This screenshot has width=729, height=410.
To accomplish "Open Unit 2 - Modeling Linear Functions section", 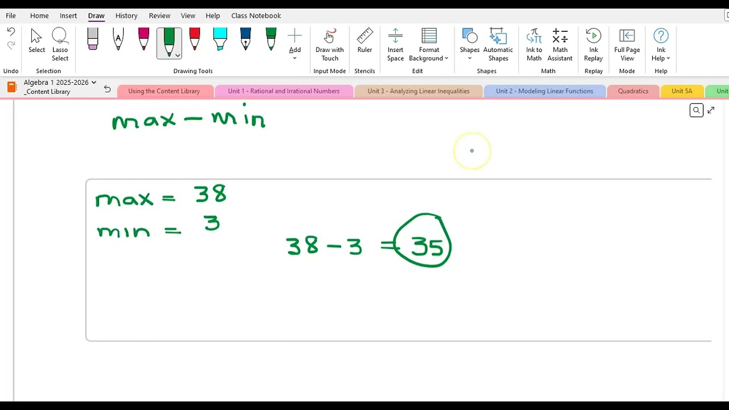I will point(544,91).
